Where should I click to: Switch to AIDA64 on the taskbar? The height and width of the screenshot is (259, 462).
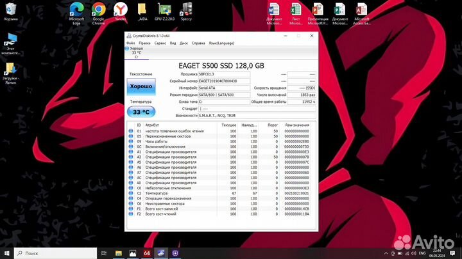pos(147,253)
